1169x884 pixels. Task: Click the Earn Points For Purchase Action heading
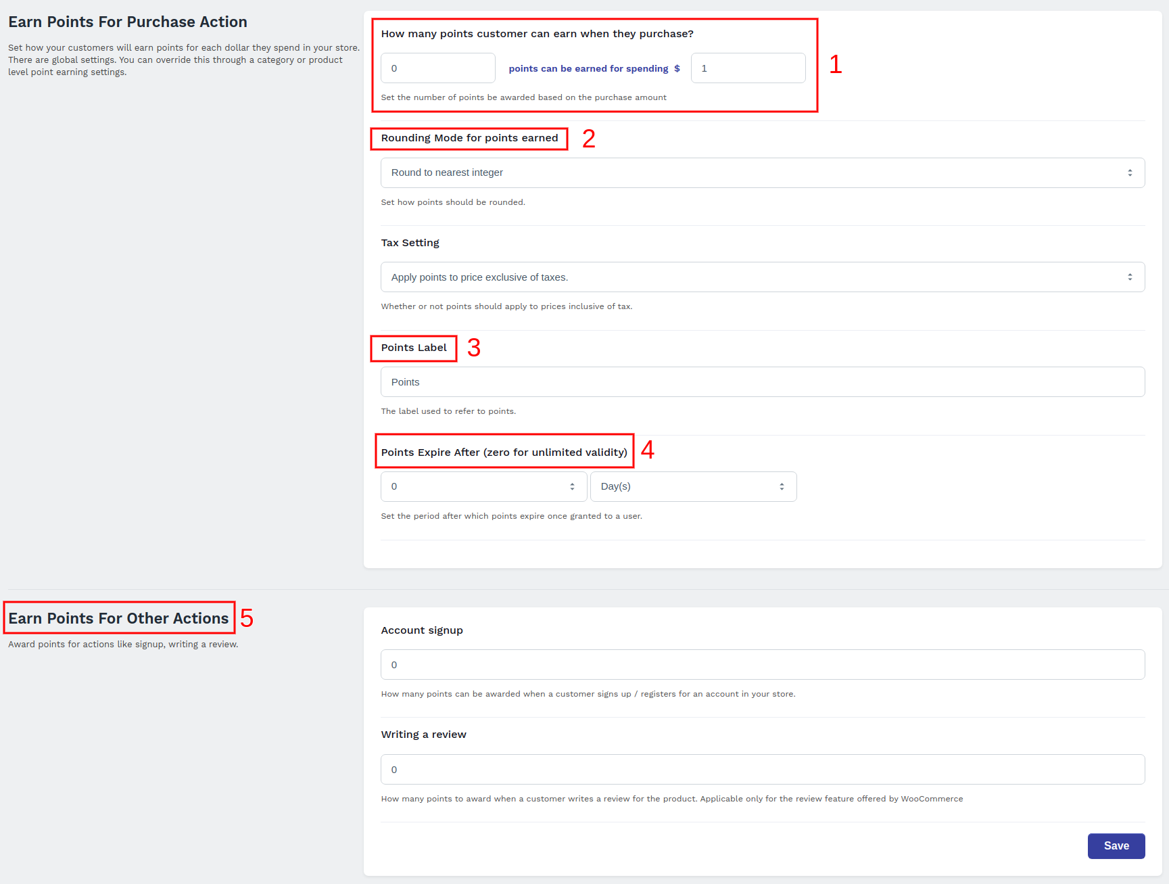pos(127,21)
